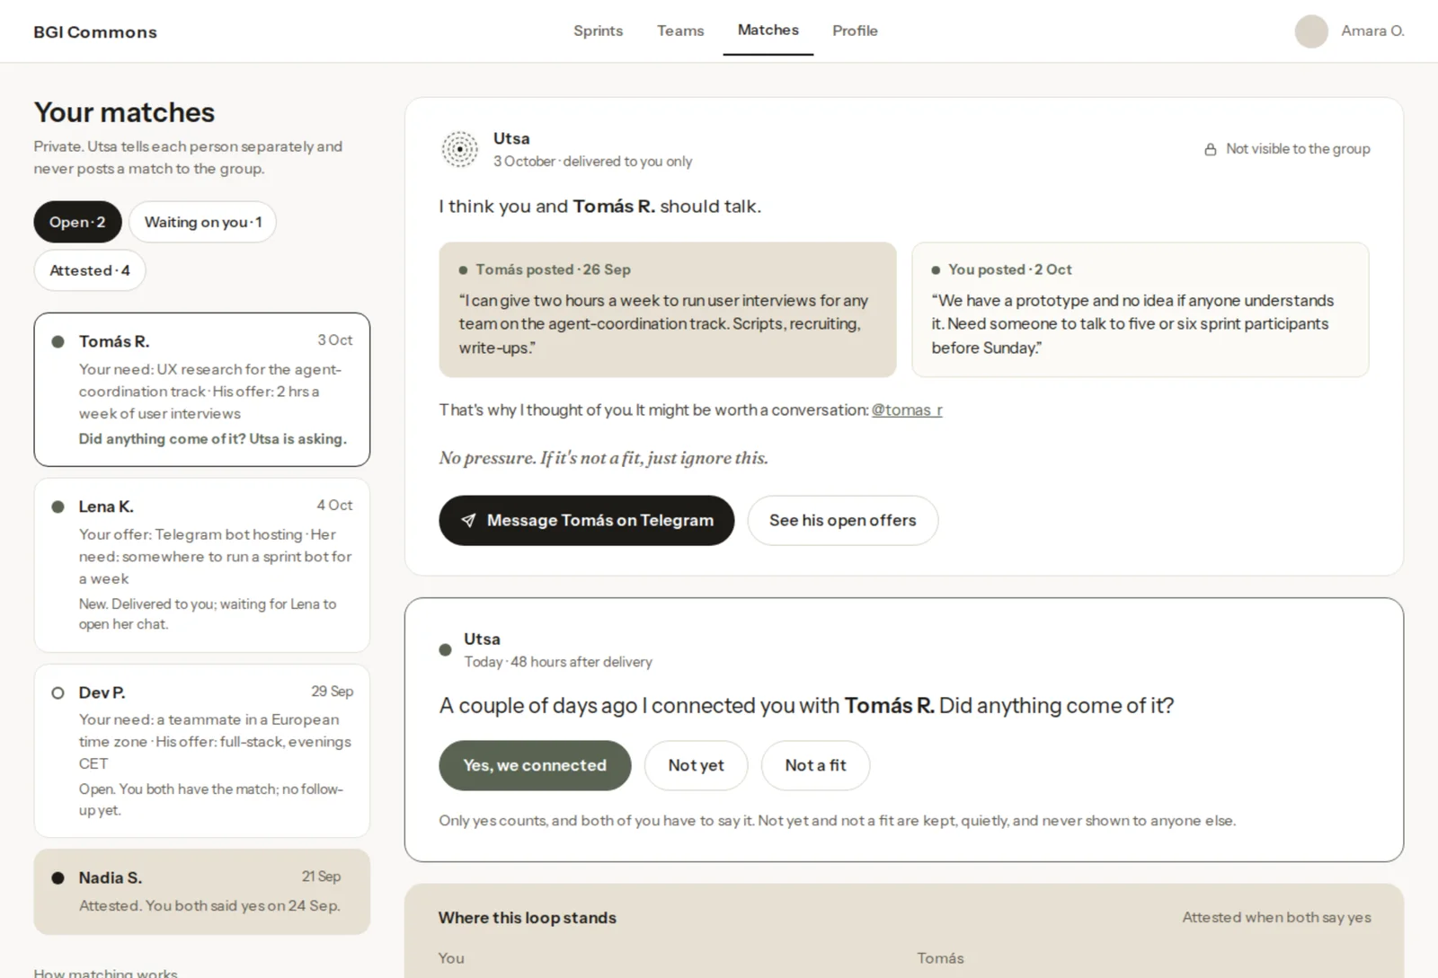Message Tomás on Telegram
1438x978 pixels.
coord(587,521)
